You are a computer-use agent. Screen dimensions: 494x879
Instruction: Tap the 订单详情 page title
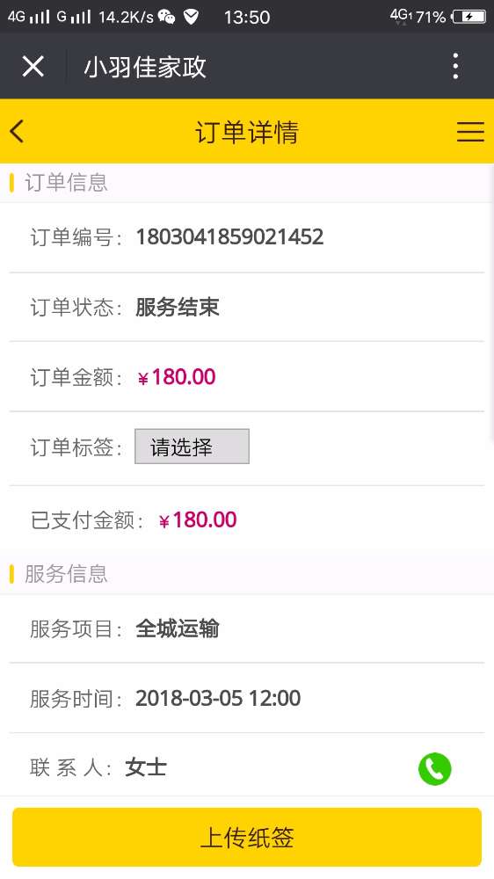click(x=247, y=133)
